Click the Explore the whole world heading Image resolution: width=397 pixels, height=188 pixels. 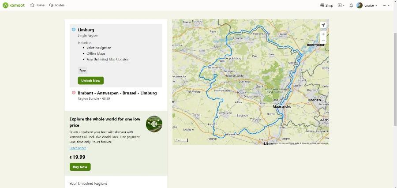click(105, 122)
